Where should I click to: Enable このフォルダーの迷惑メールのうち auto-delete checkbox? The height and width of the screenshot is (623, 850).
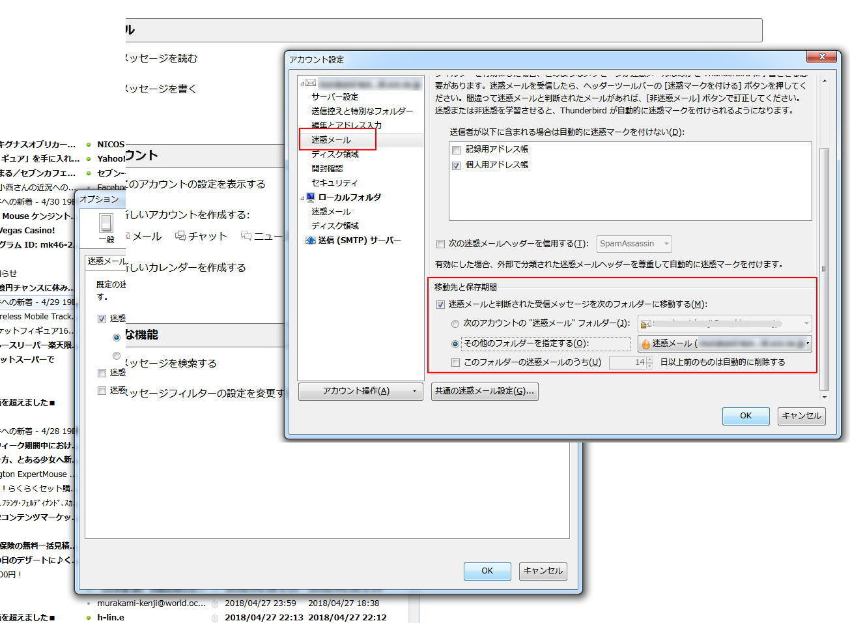click(455, 362)
